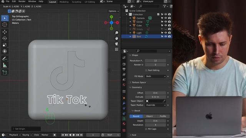This screenshot has width=246, height=138.
Task: Toggle camera view icon in viewport
Action: 116,44
